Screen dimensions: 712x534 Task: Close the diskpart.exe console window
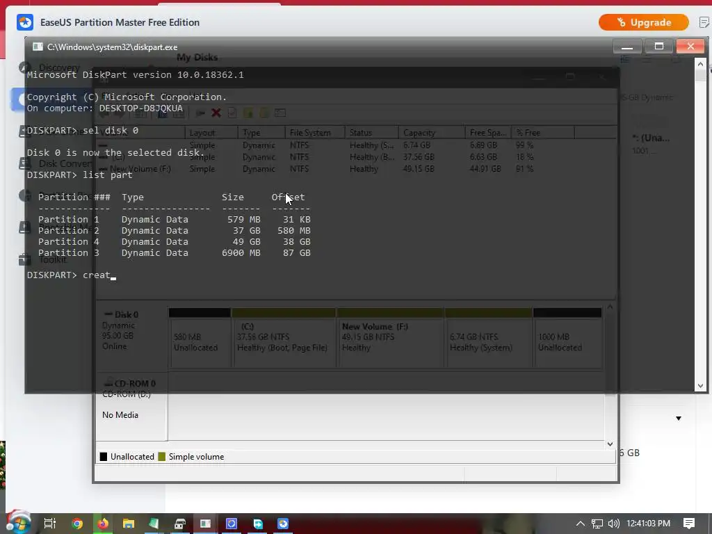pos(690,47)
